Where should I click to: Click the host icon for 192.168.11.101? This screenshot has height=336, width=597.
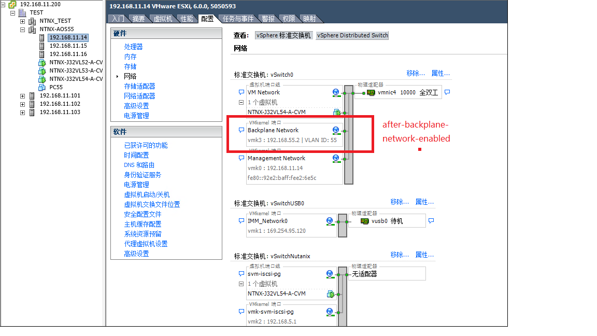(x=32, y=95)
